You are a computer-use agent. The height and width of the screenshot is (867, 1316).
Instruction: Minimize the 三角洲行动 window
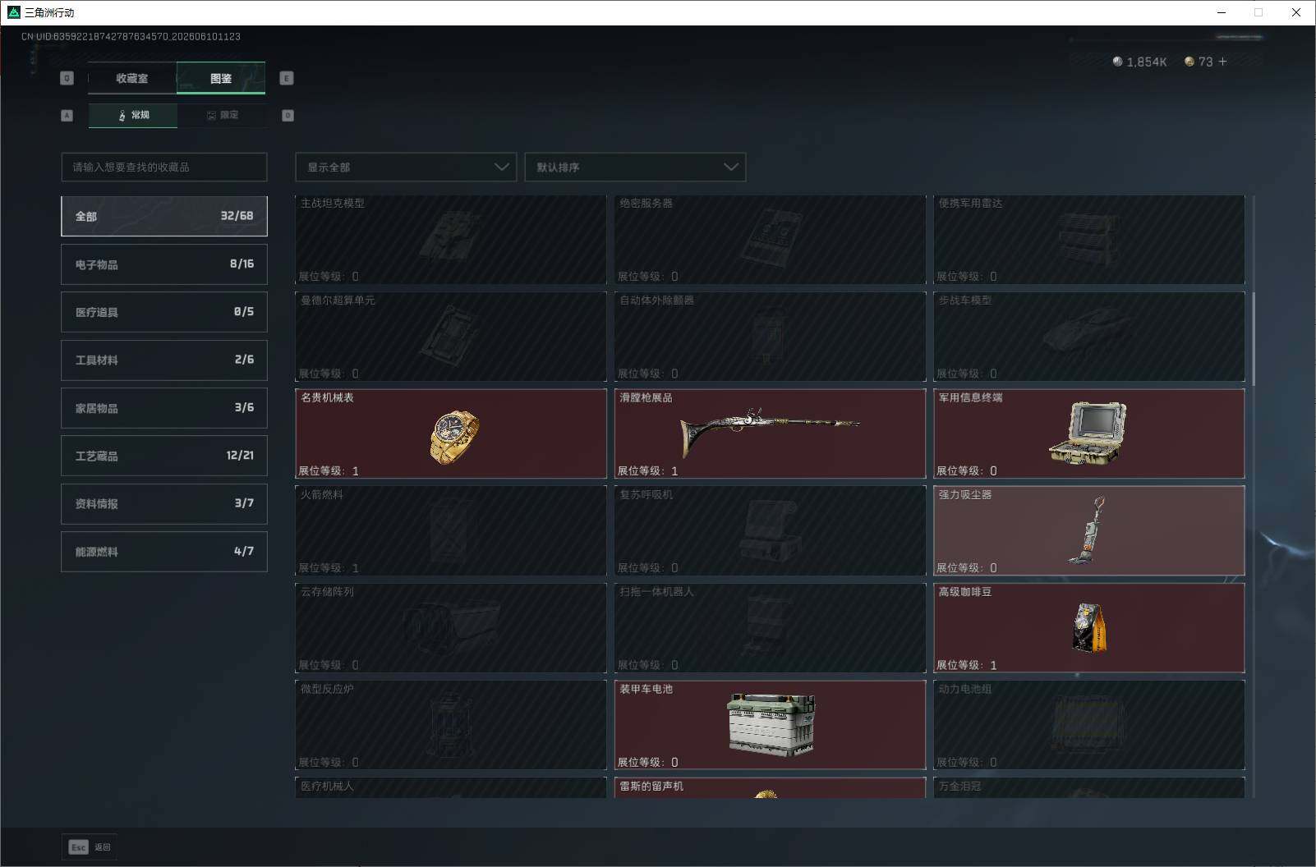coord(1222,12)
